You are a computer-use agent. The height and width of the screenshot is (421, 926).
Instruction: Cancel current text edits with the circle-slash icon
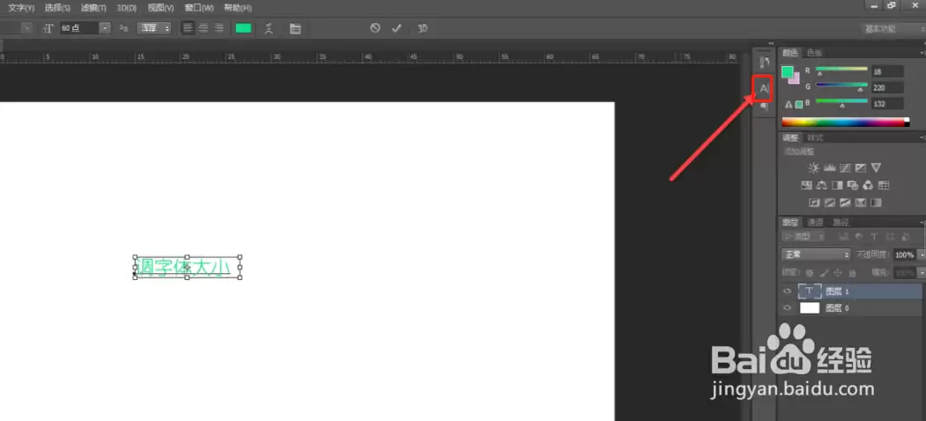(x=375, y=28)
